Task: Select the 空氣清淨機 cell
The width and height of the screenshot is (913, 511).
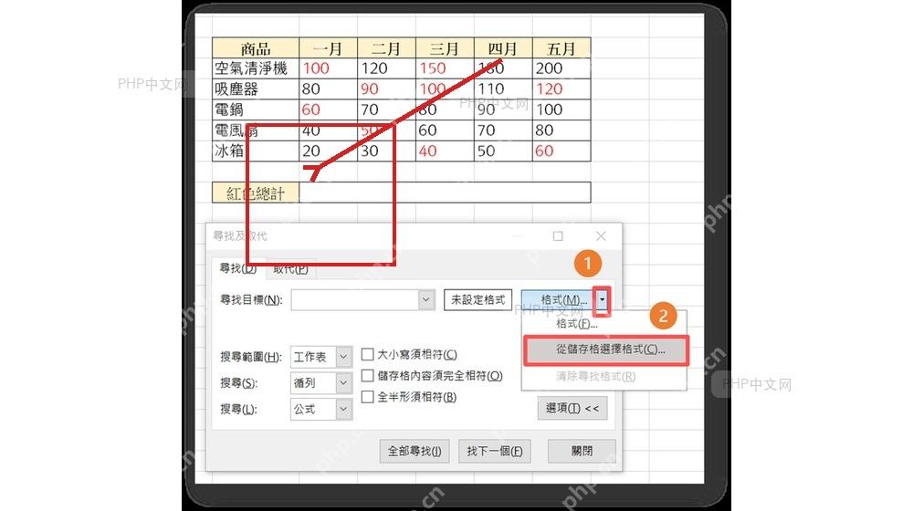Action: (256, 68)
